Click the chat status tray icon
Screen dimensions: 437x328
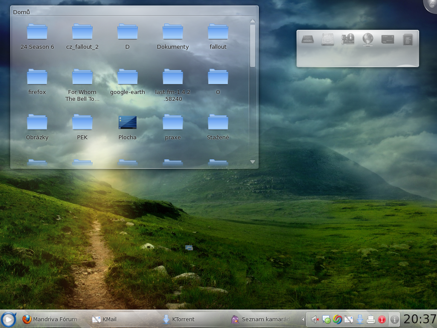pos(326,319)
